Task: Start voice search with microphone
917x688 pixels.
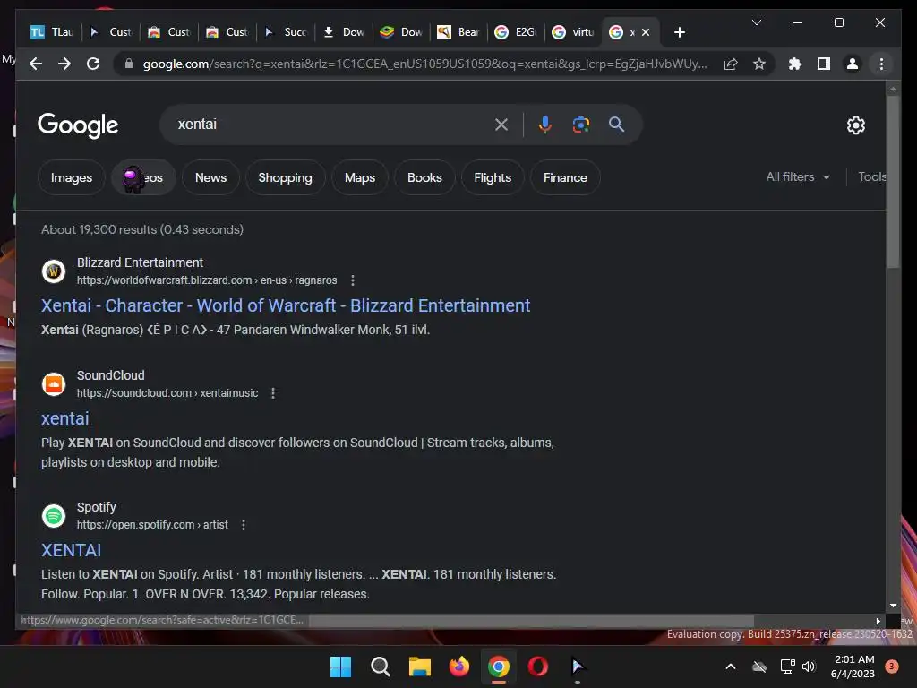Action: point(545,125)
